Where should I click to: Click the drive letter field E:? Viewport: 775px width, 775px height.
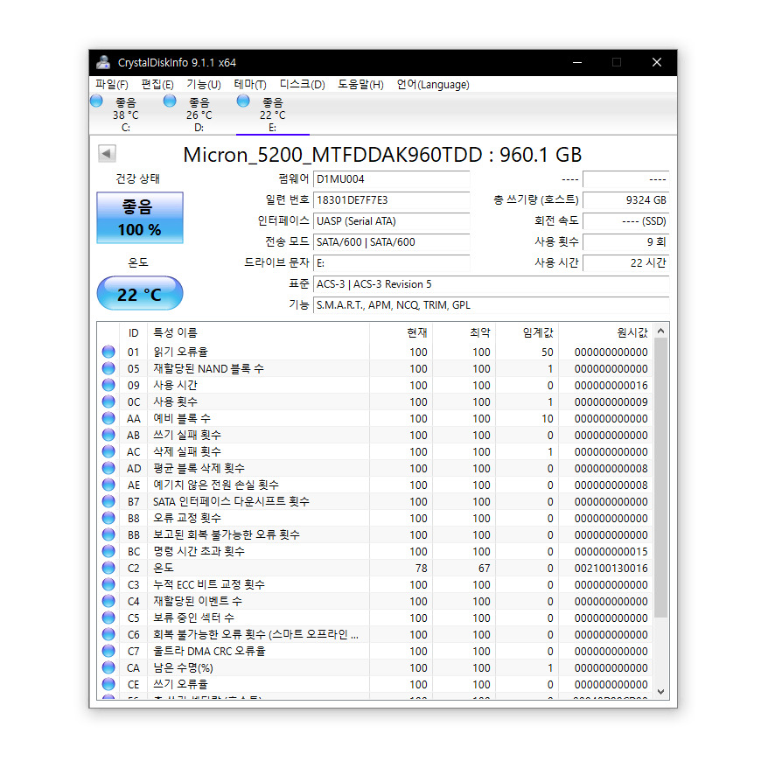pos(392,263)
